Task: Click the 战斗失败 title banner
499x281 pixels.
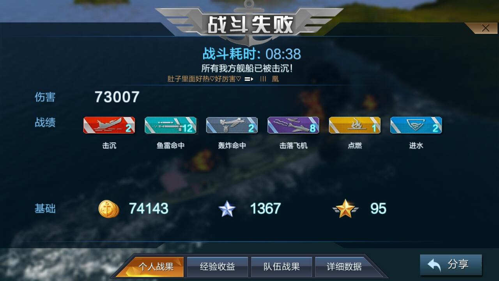Action: [249, 25]
